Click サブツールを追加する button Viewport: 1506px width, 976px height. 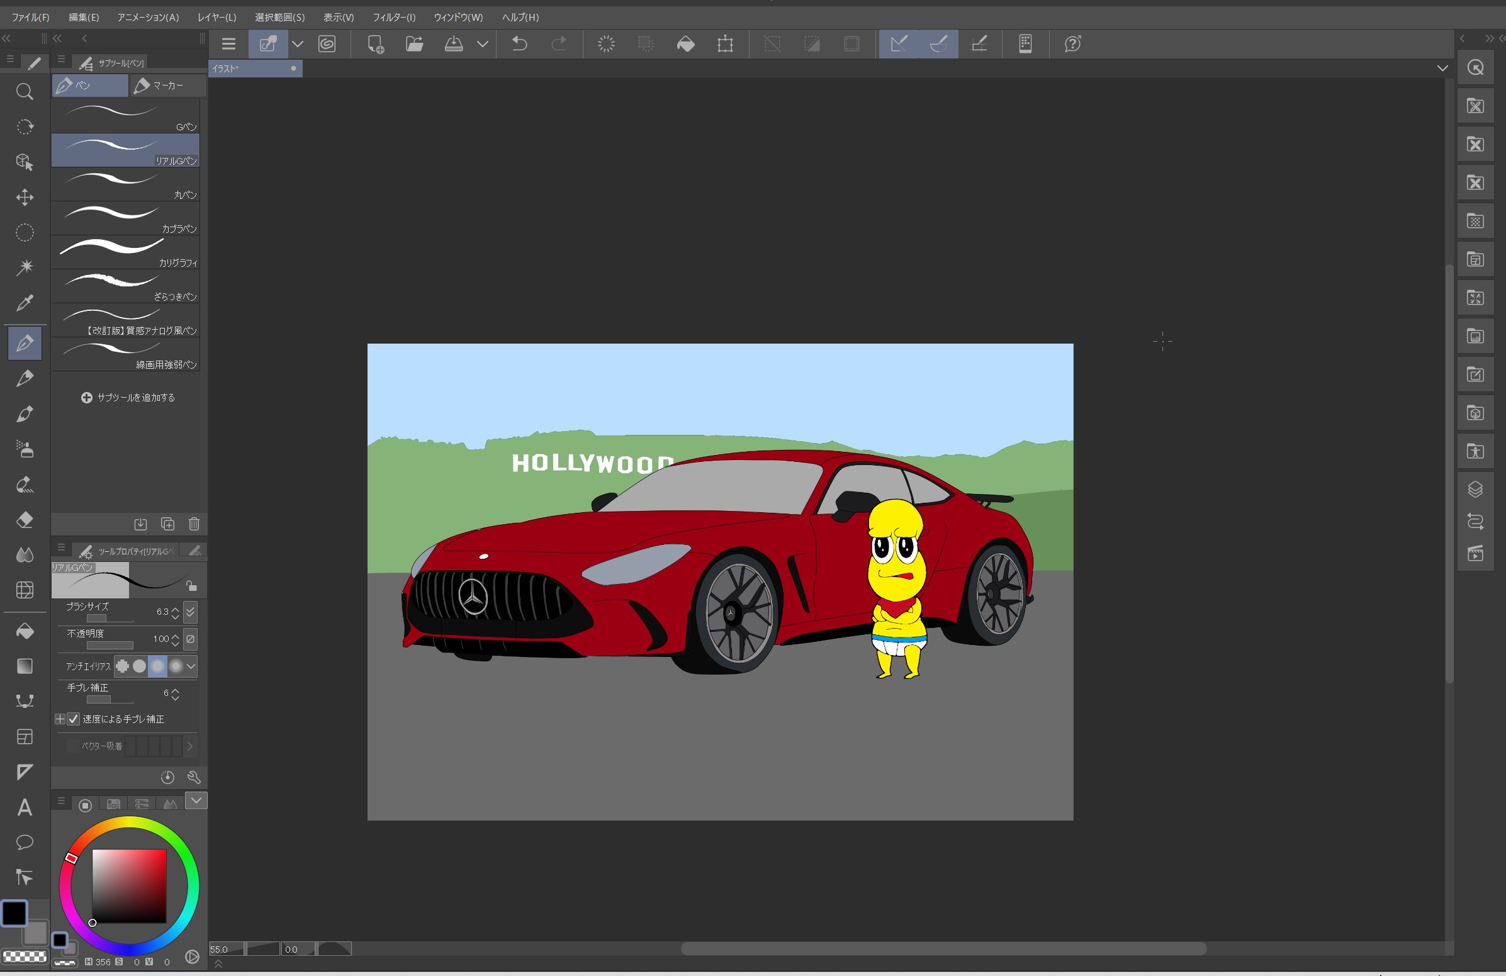click(x=128, y=397)
